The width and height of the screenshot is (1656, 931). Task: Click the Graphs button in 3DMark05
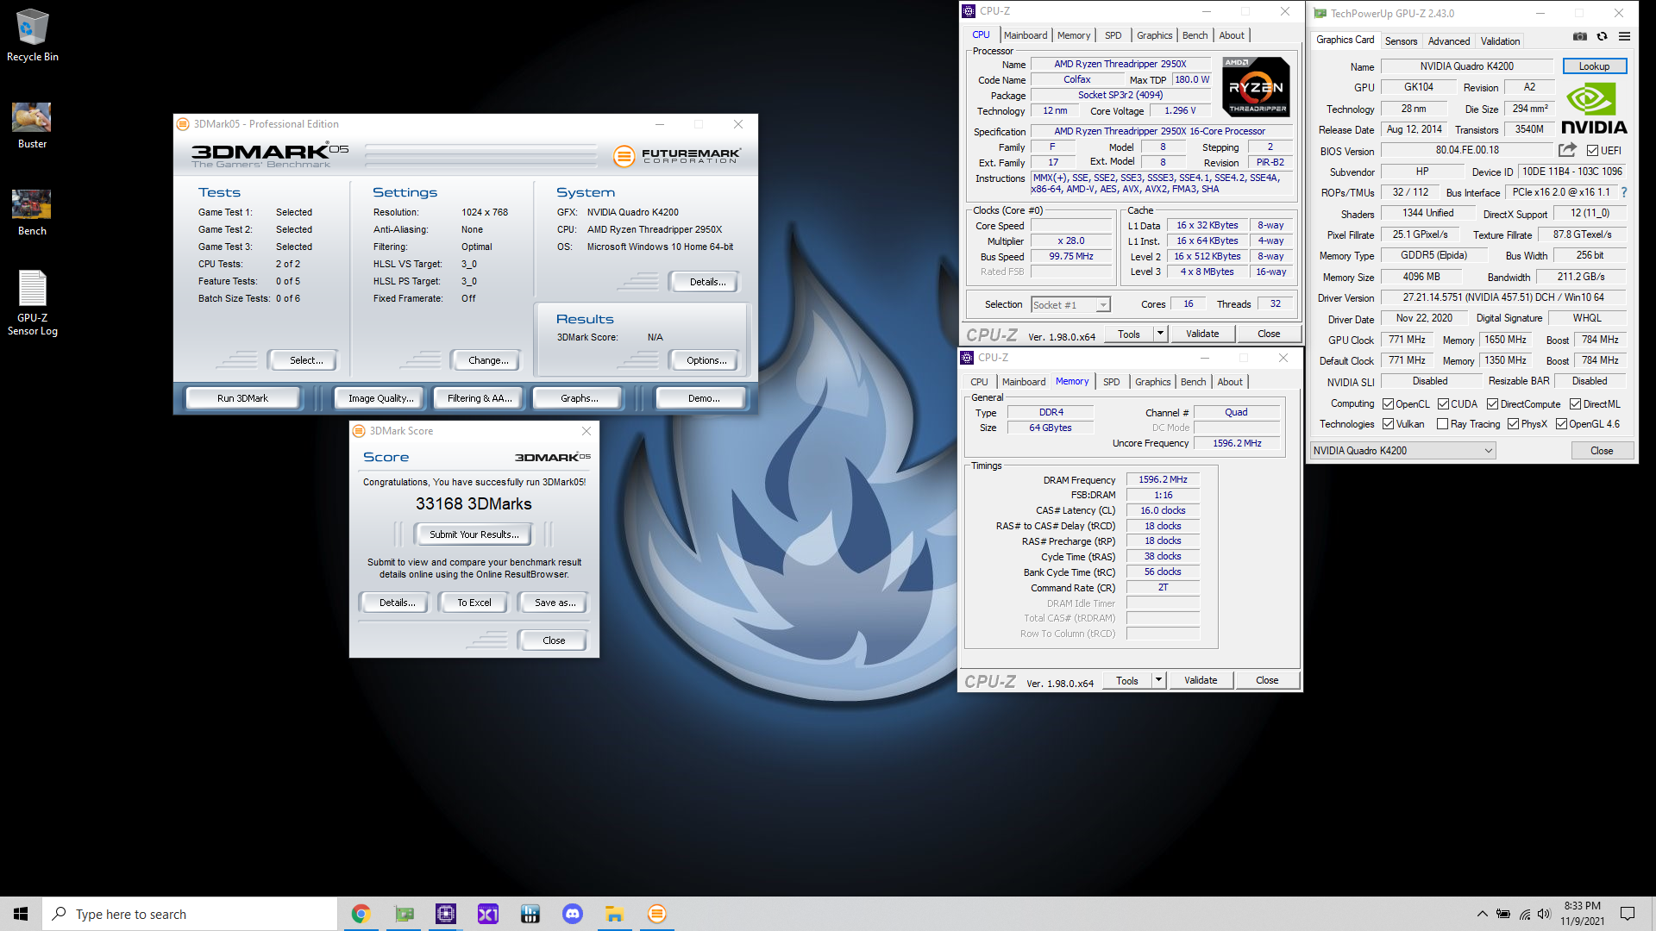click(579, 398)
